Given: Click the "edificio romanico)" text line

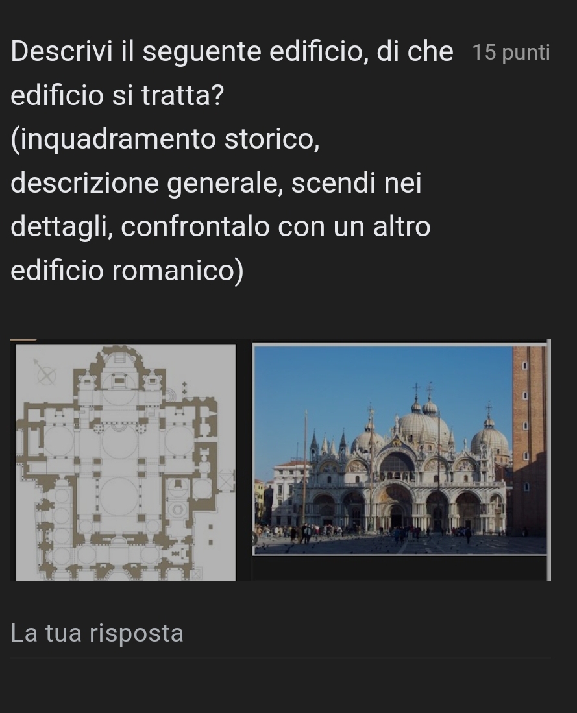Looking at the screenshot, I should coord(127,271).
